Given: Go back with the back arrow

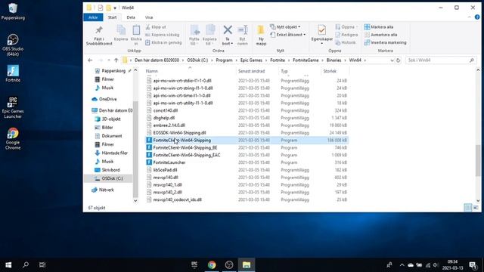Looking at the screenshot, I should (x=90, y=60).
